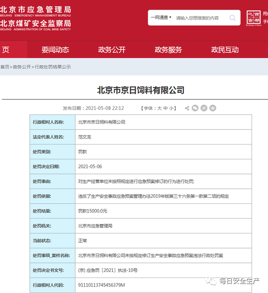The image size is (268, 293).
Task: Open the 政务服务 menu
Action: [168, 50]
